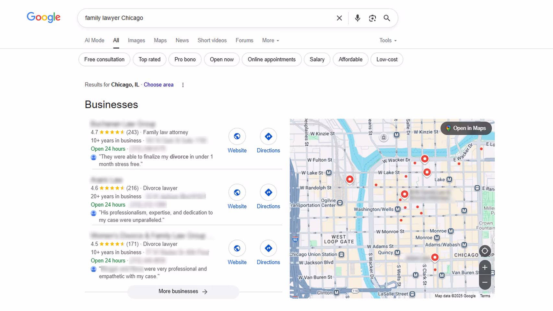
Task: Open the Forums tab
Action: point(244,40)
